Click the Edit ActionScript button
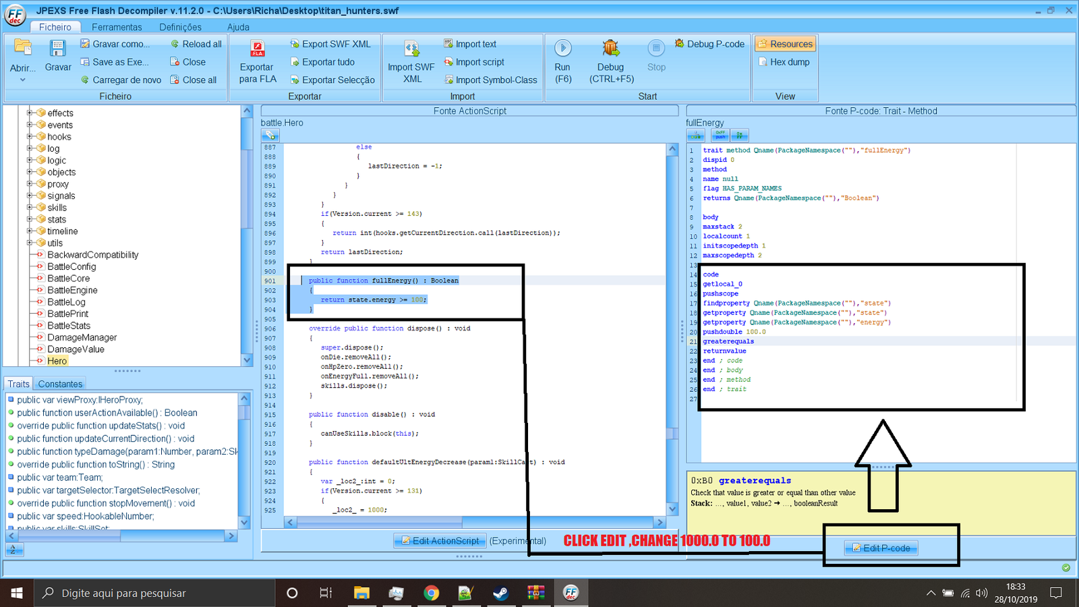This screenshot has width=1079, height=607. [x=440, y=541]
